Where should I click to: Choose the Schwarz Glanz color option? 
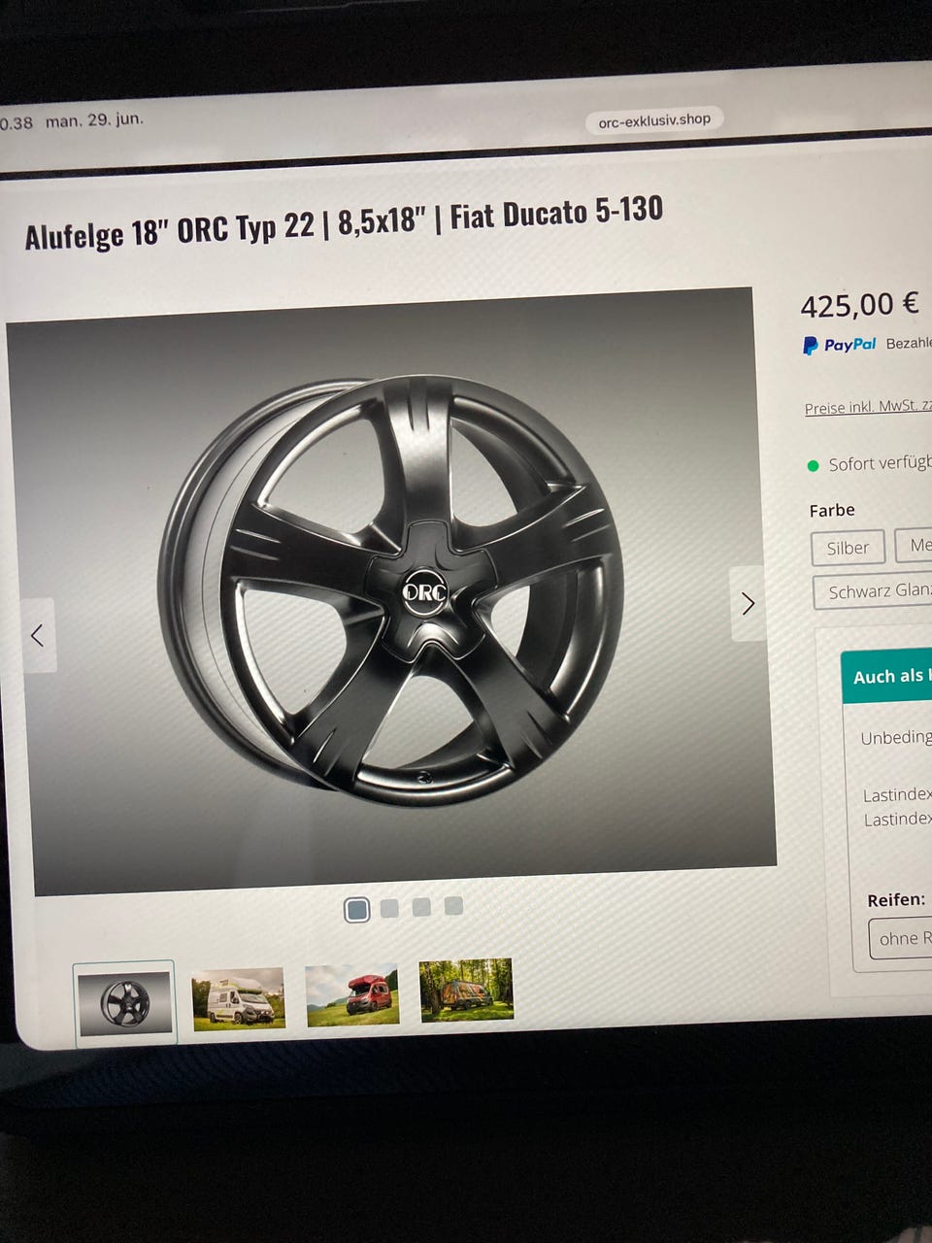(x=873, y=591)
